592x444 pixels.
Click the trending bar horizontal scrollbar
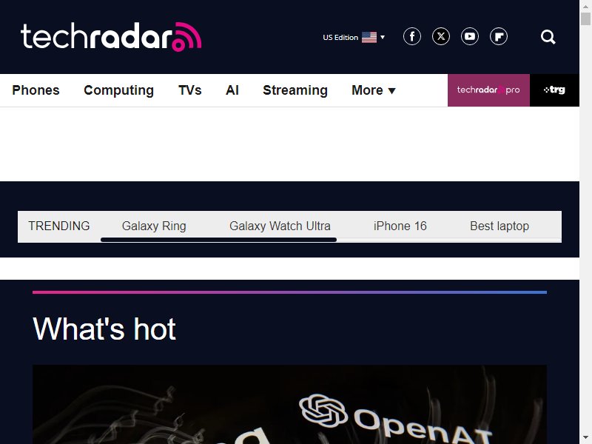coord(218,240)
